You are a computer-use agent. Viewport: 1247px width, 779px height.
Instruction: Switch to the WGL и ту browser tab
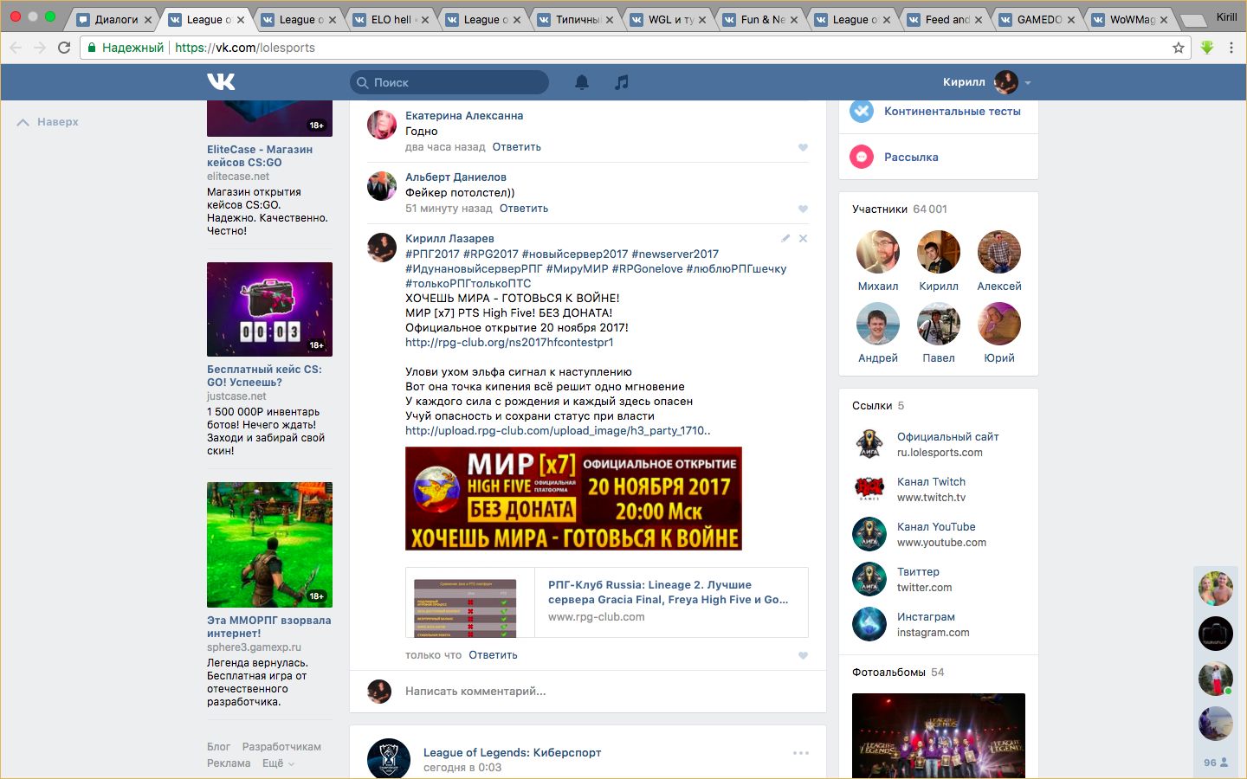coord(668,19)
